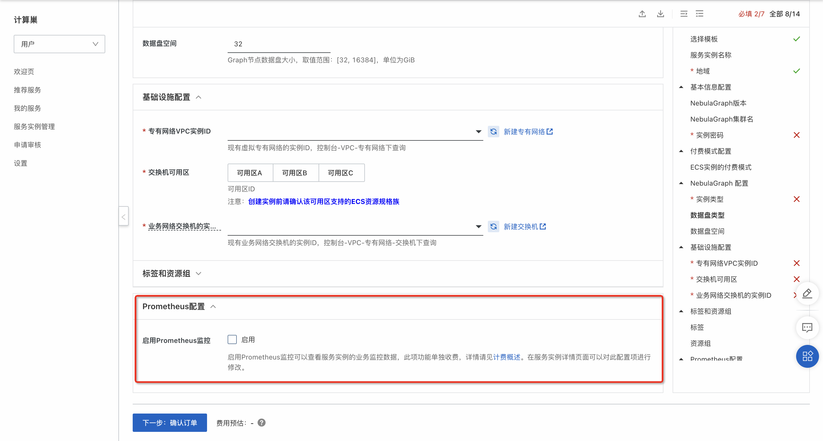Jump to NebulaGraph集群名 in outline
Image resolution: width=823 pixels, height=441 pixels.
coord(722,119)
